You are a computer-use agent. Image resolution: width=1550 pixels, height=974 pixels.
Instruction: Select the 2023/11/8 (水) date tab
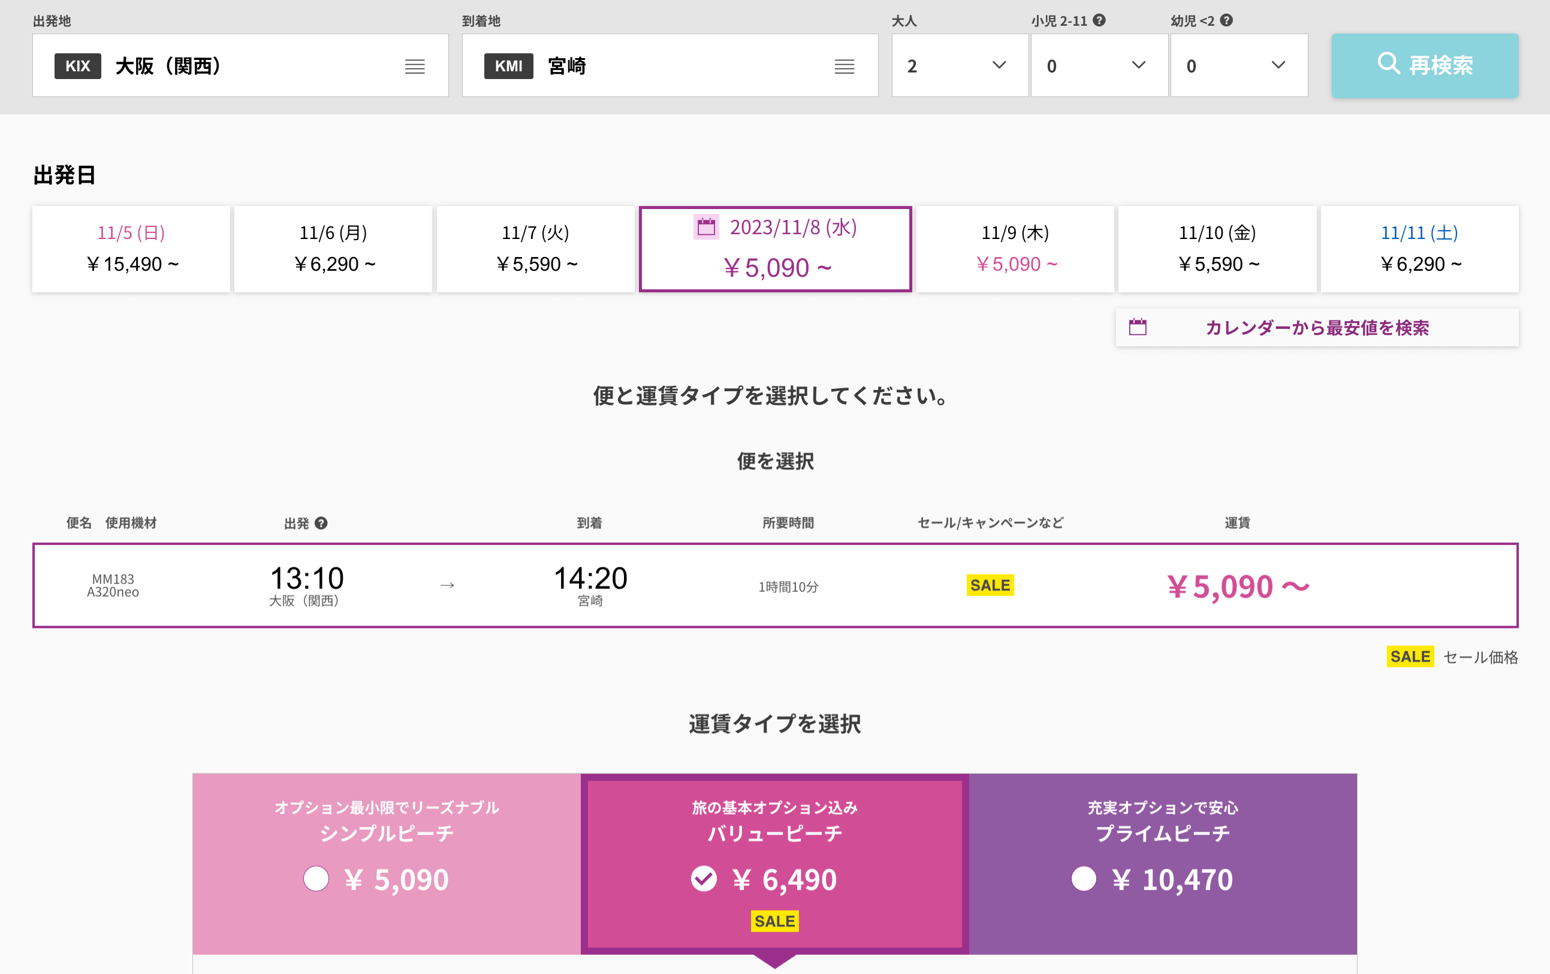pos(775,249)
